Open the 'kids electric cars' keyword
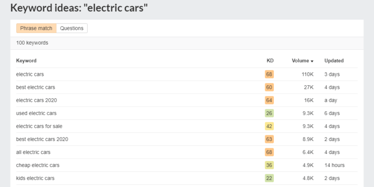The image size is (374, 187). pyautogui.click(x=35, y=178)
